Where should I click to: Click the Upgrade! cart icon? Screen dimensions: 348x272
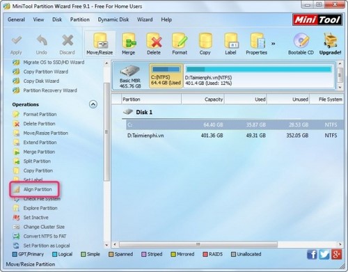[x=330, y=40]
